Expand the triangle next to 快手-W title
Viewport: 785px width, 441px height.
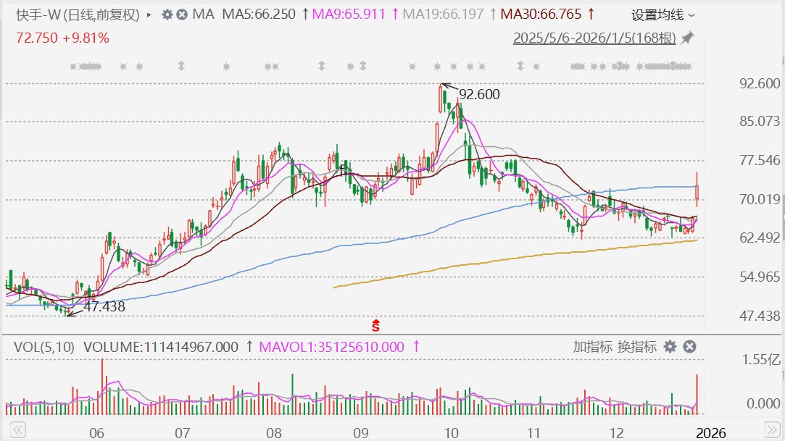(149, 14)
